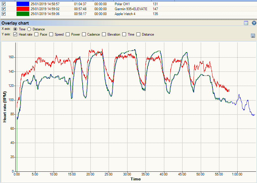Select Time for the X axis

15,29
